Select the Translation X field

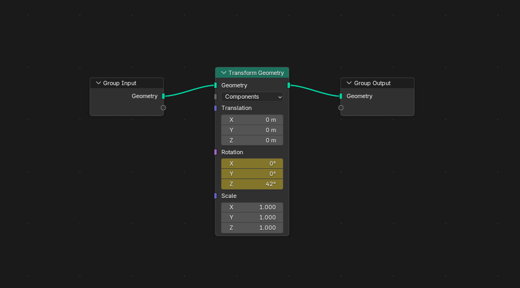252,120
